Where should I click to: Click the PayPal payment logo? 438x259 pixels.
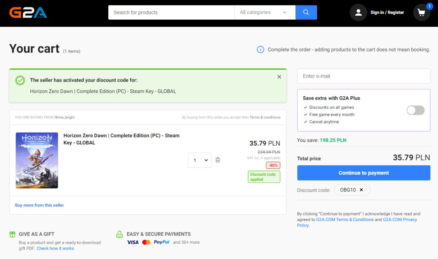(x=162, y=242)
